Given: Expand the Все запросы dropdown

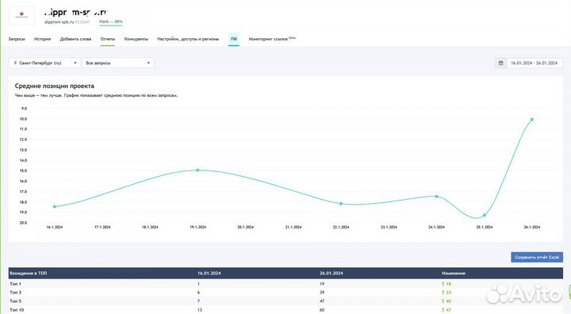Looking at the screenshot, I should pyautogui.click(x=118, y=63).
